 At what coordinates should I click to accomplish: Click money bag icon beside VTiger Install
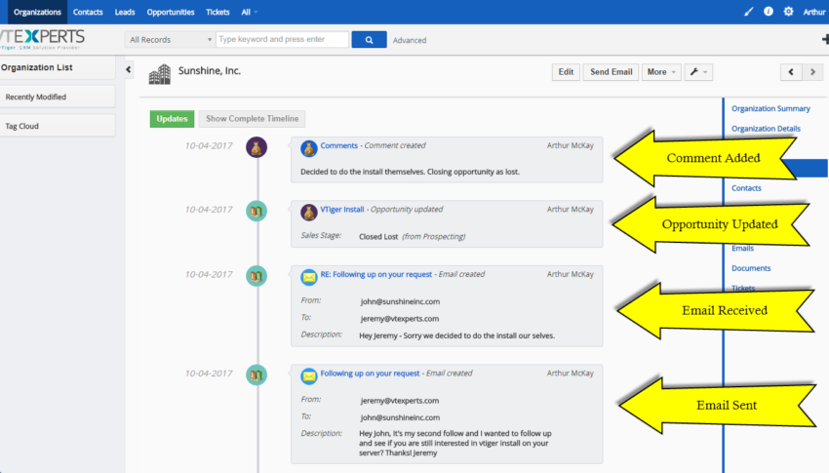pos(309,213)
